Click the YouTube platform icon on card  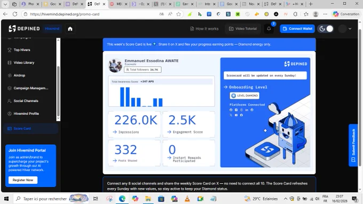(236, 115)
